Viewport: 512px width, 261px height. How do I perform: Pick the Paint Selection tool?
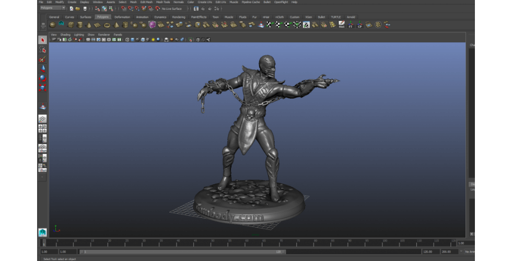[x=42, y=60]
